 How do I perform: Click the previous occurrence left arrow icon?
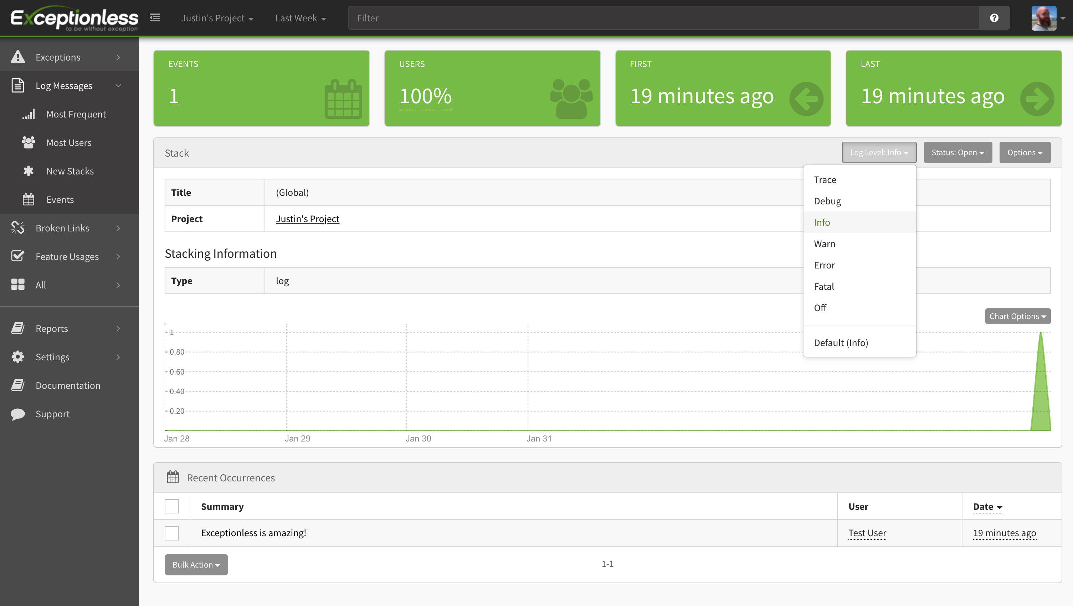click(806, 99)
